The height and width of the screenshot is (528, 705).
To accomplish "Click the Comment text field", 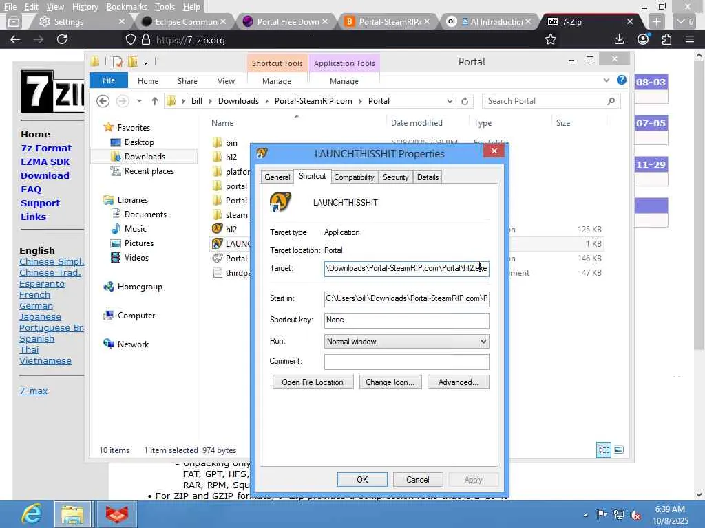I will (x=406, y=362).
